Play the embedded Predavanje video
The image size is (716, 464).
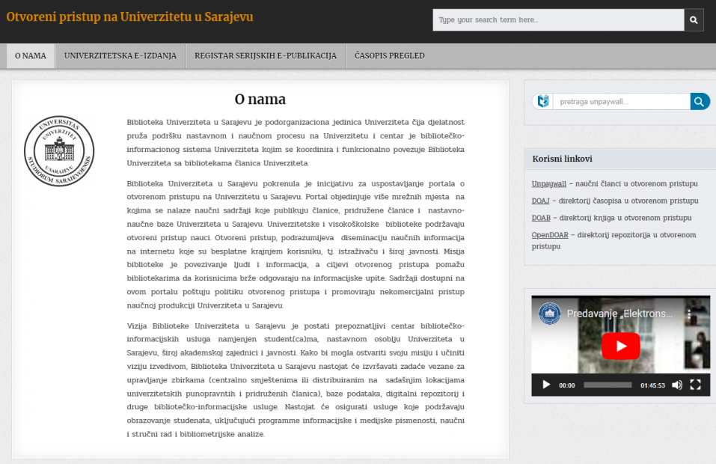pyautogui.click(x=545, y=384)
